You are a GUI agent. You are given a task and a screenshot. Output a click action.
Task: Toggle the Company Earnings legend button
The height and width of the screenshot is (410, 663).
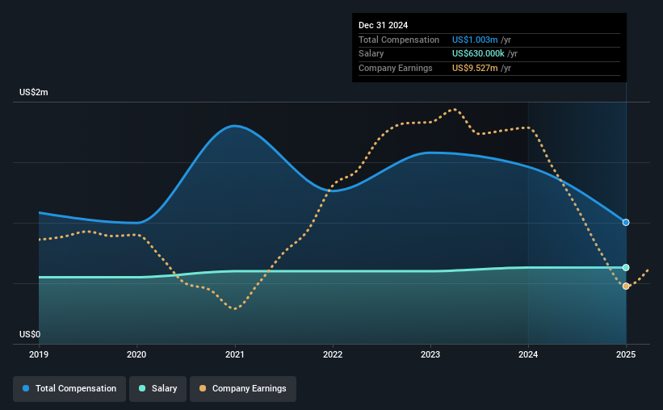(x=243, y=389)
